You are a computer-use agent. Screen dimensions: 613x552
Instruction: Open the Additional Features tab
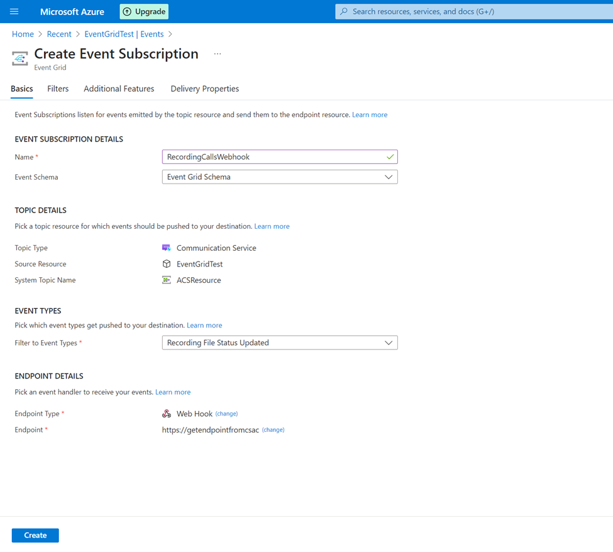pyautogui.click(x=119, y=89)
